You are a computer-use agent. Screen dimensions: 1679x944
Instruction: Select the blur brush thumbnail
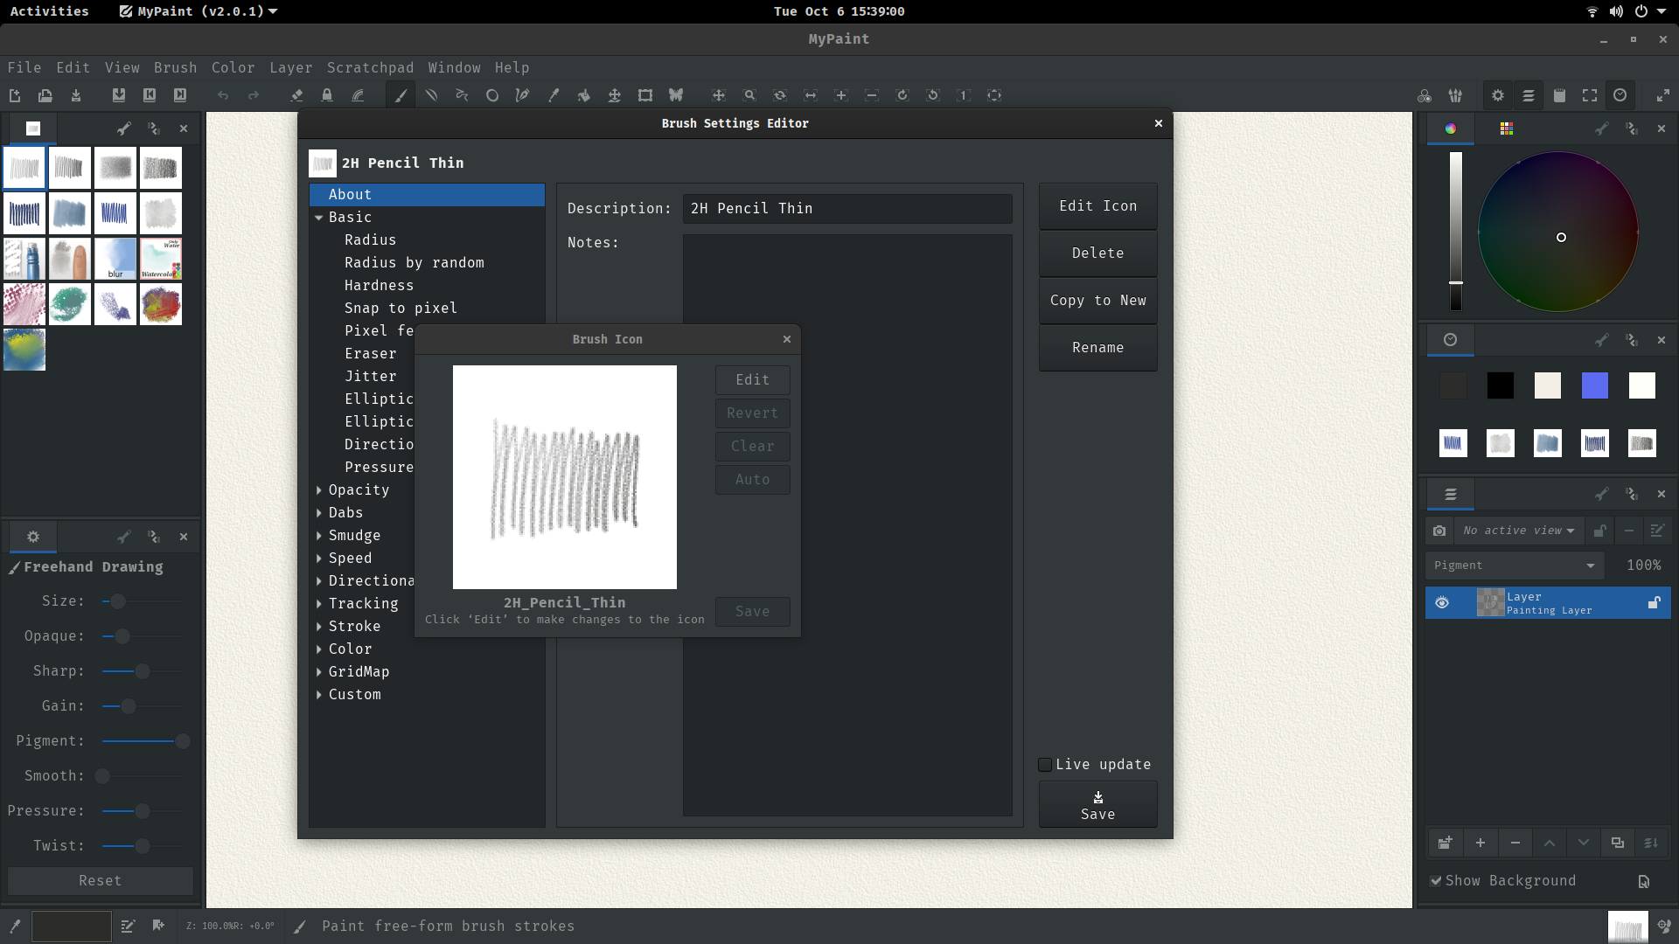click(x=115, y=259)
